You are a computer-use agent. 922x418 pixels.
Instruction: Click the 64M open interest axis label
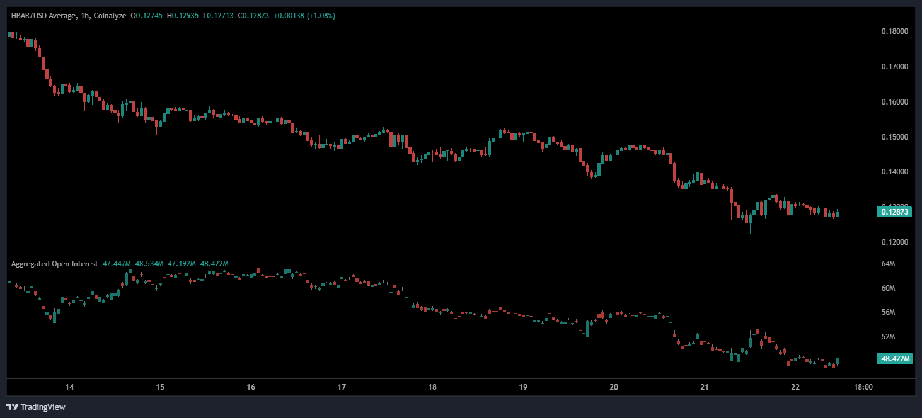pos(888,264)
